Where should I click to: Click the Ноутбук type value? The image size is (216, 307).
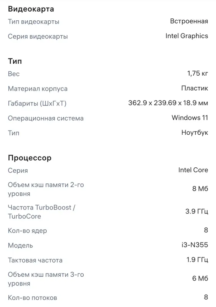[x=195, y=132]
